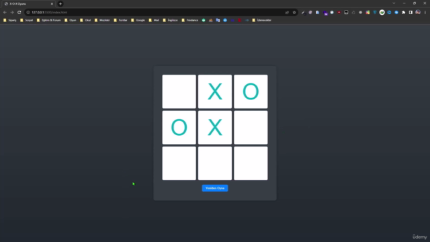Screen dimensions: 430x242
Task: Open a new tab with the plus button
Action: pyautogui.click(x=60, y=4)
